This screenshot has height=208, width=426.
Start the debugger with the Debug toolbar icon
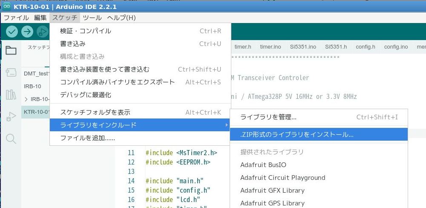[x=43, y=32]
